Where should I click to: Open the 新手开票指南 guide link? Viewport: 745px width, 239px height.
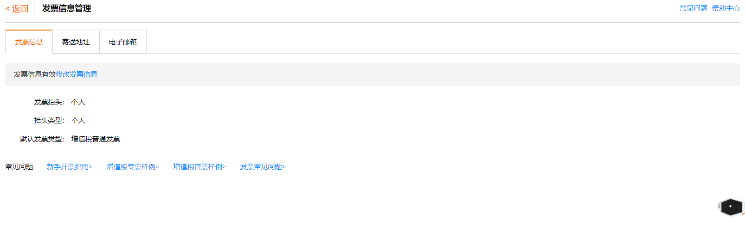[x=70, y=166]
